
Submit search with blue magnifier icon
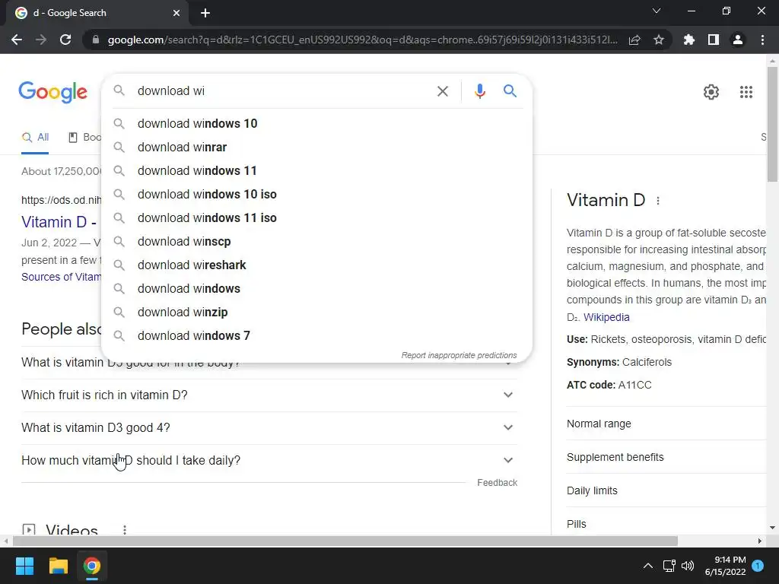pyautogui.click(x=510, y=91)
